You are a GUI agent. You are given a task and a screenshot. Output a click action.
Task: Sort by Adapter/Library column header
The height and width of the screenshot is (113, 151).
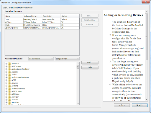[32, 16]
